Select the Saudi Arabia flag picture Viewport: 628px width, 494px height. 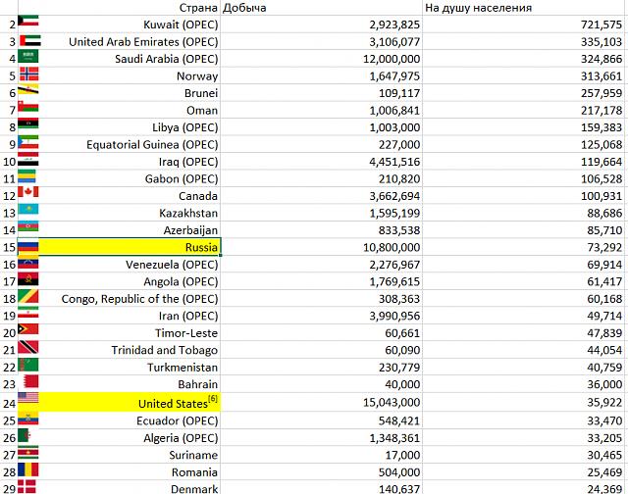pyautogui.click(x=28, y=56)
